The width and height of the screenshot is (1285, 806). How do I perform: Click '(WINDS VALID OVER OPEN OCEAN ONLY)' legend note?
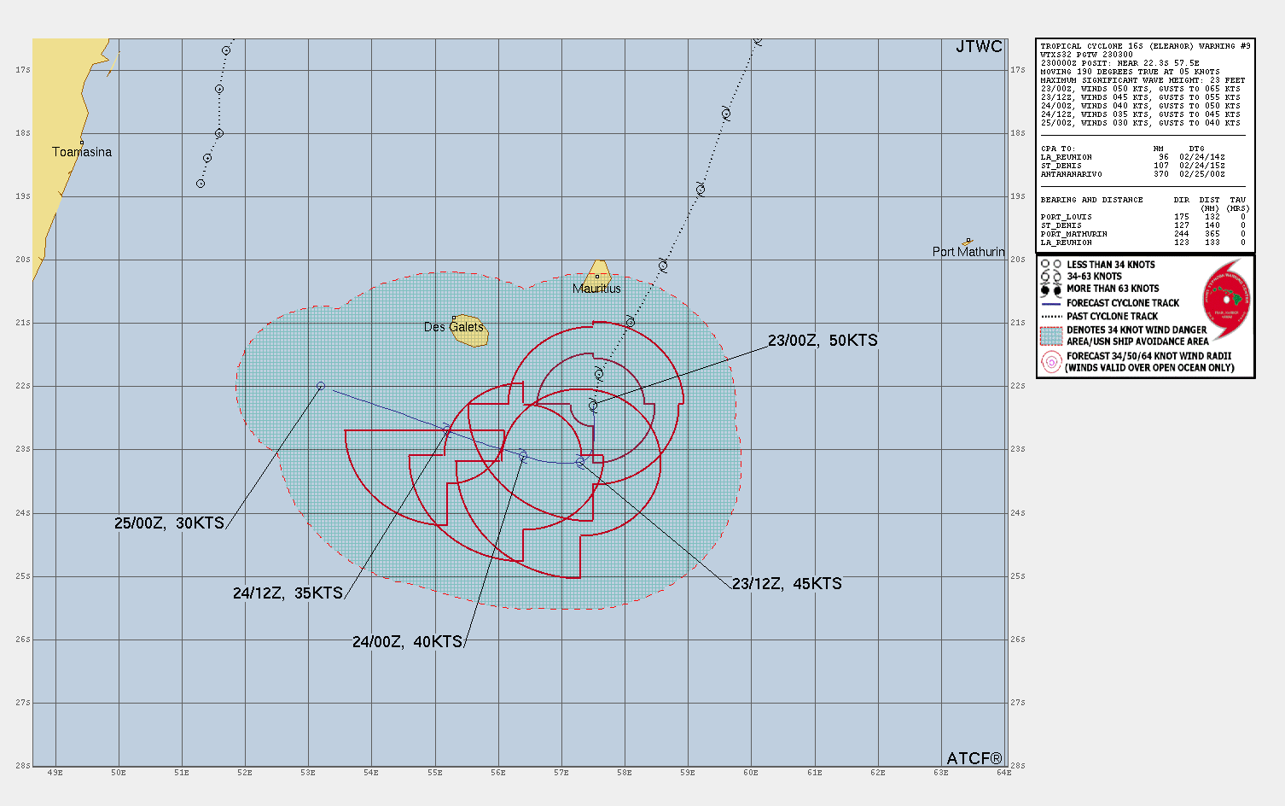click(1149, 368)
